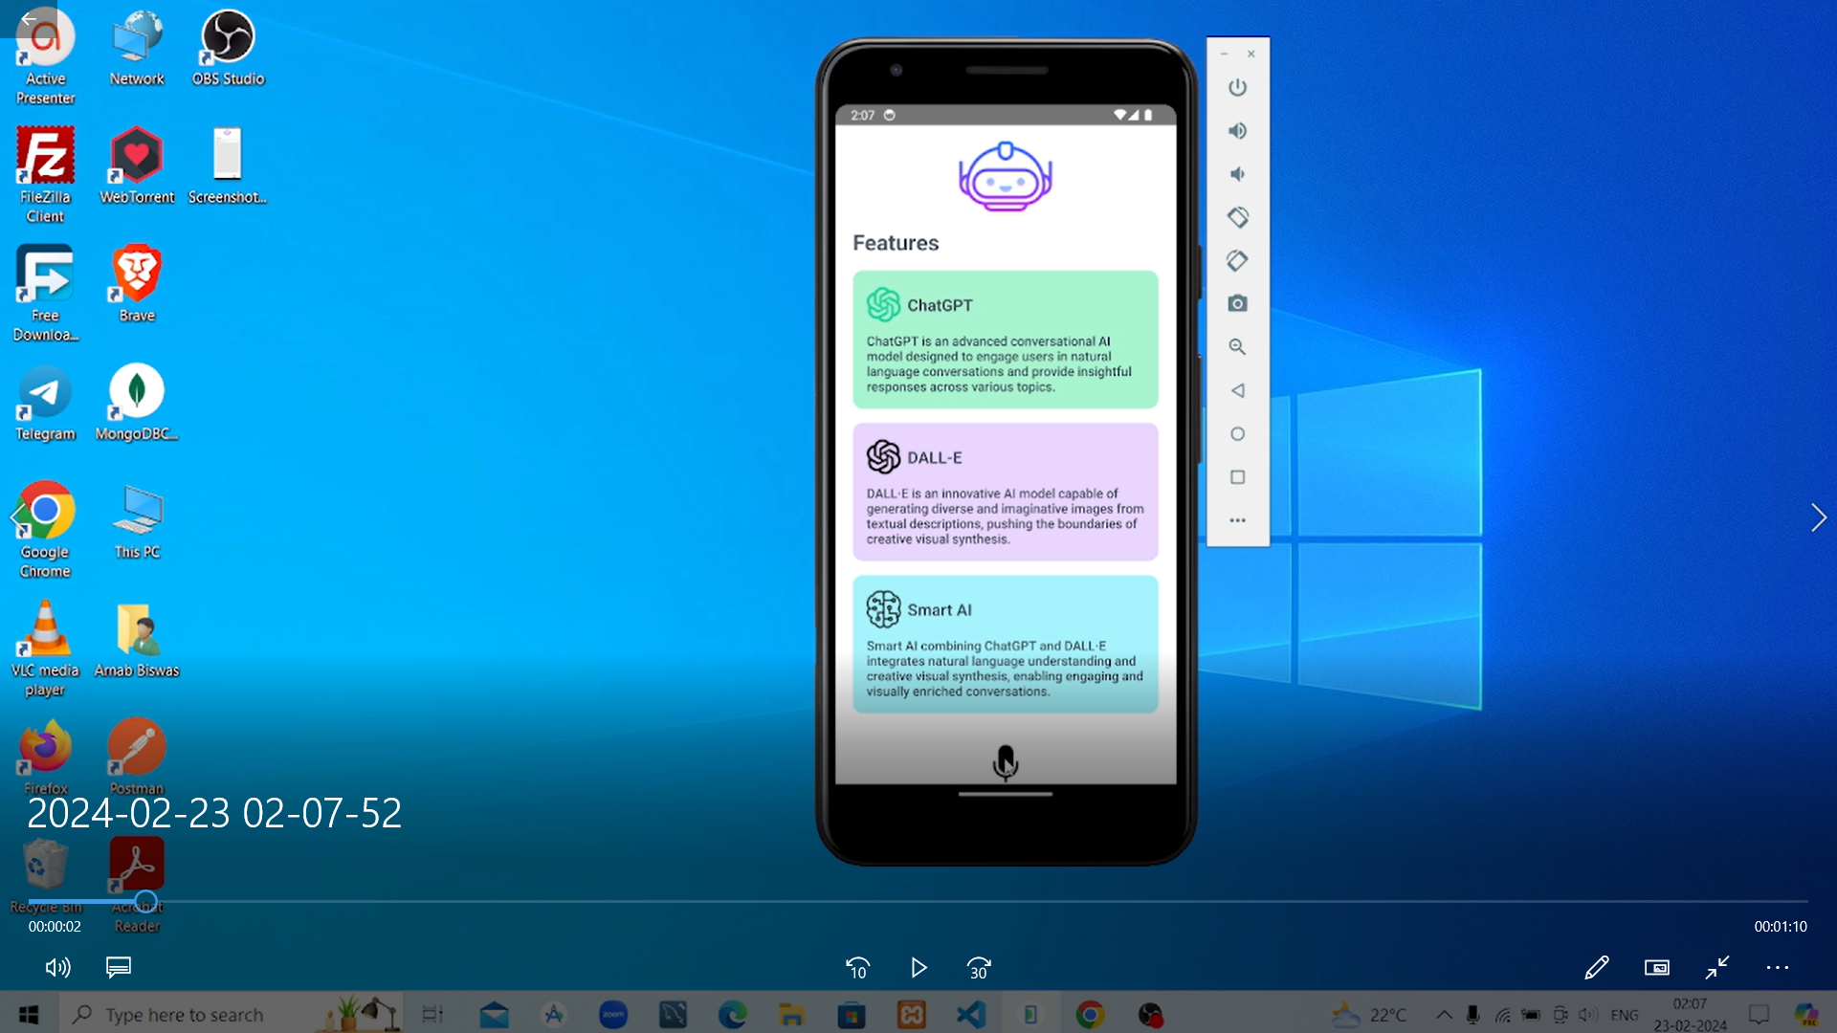Screen dimensions: 1837x1033
Task: Open the Free Download Manager shortcut
Action: pyautogui.click(x=45, y=294)
